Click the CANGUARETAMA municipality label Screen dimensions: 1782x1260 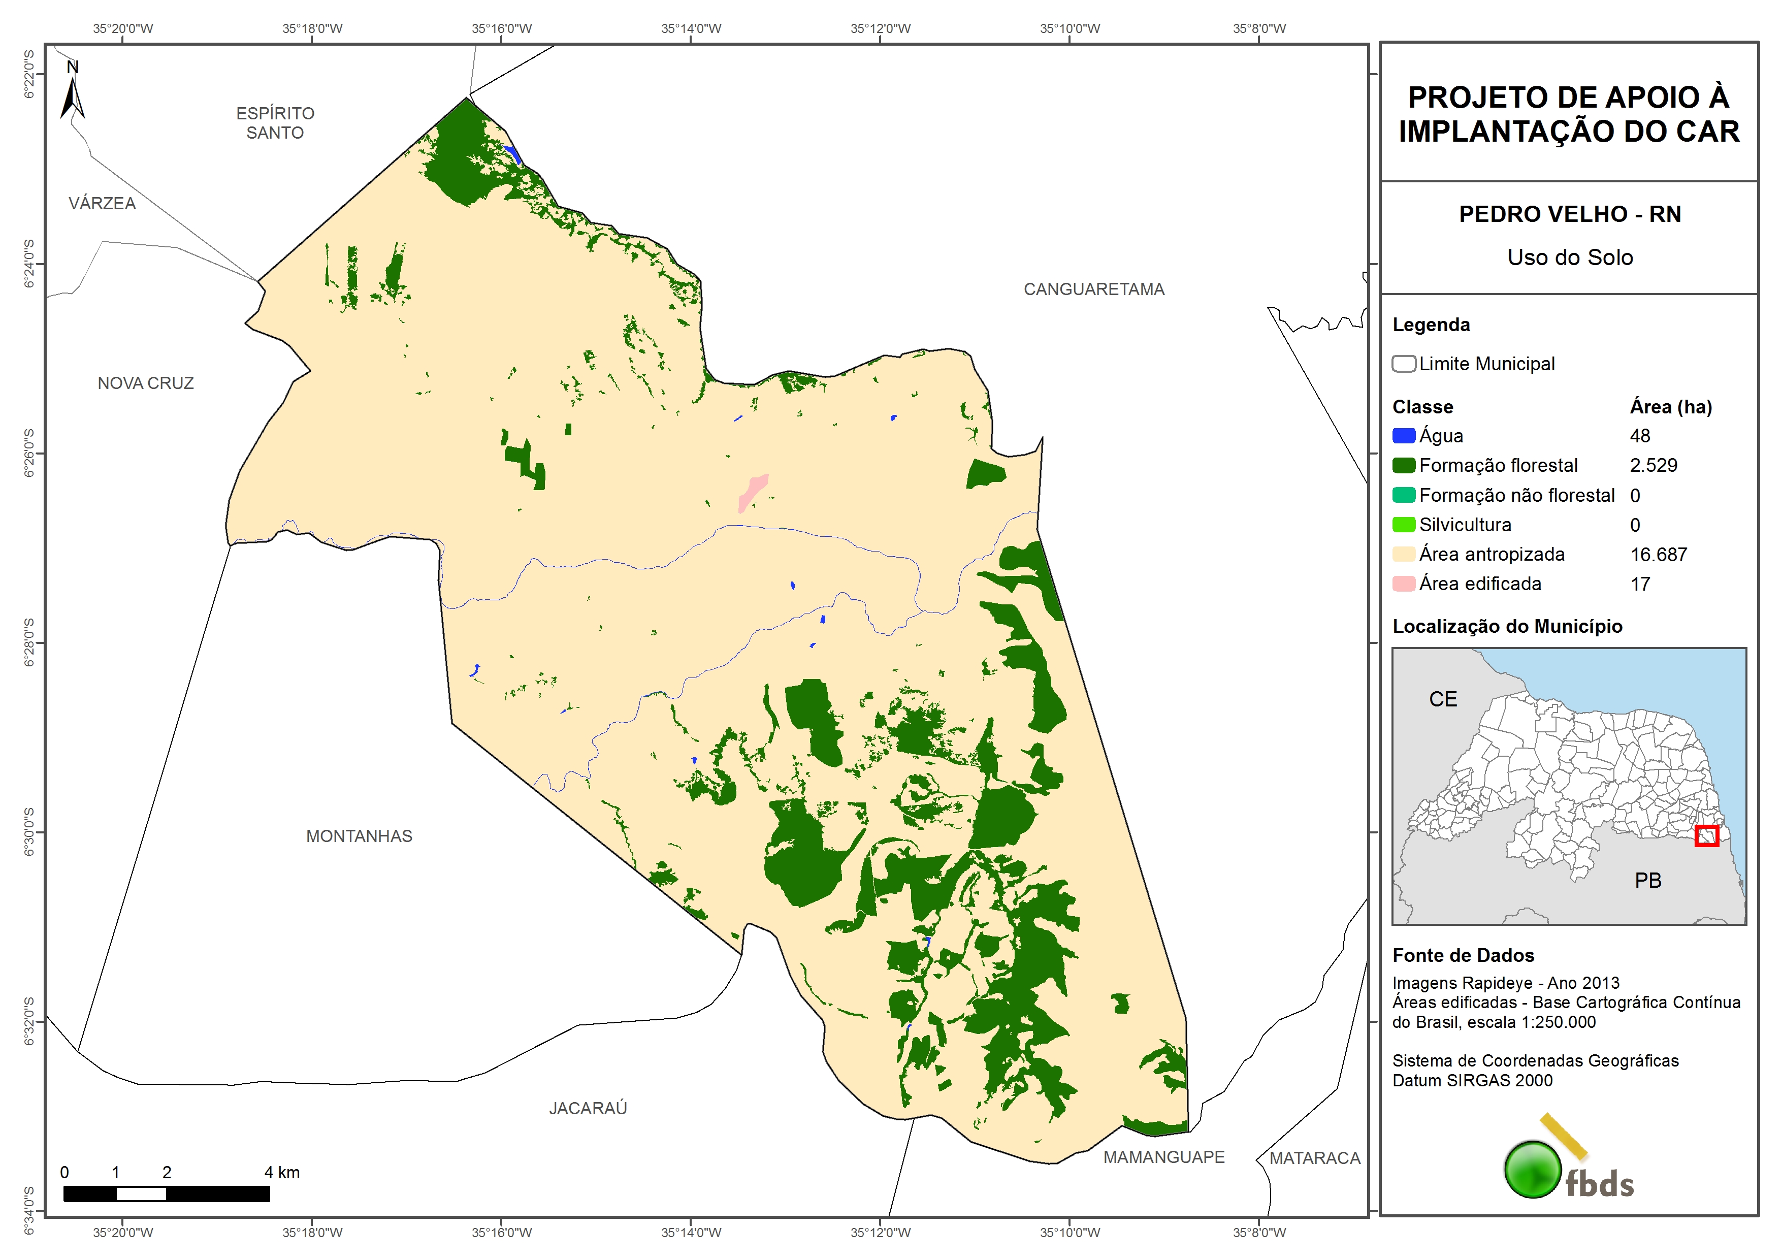pyautogui.click(x=1093, y=289)
